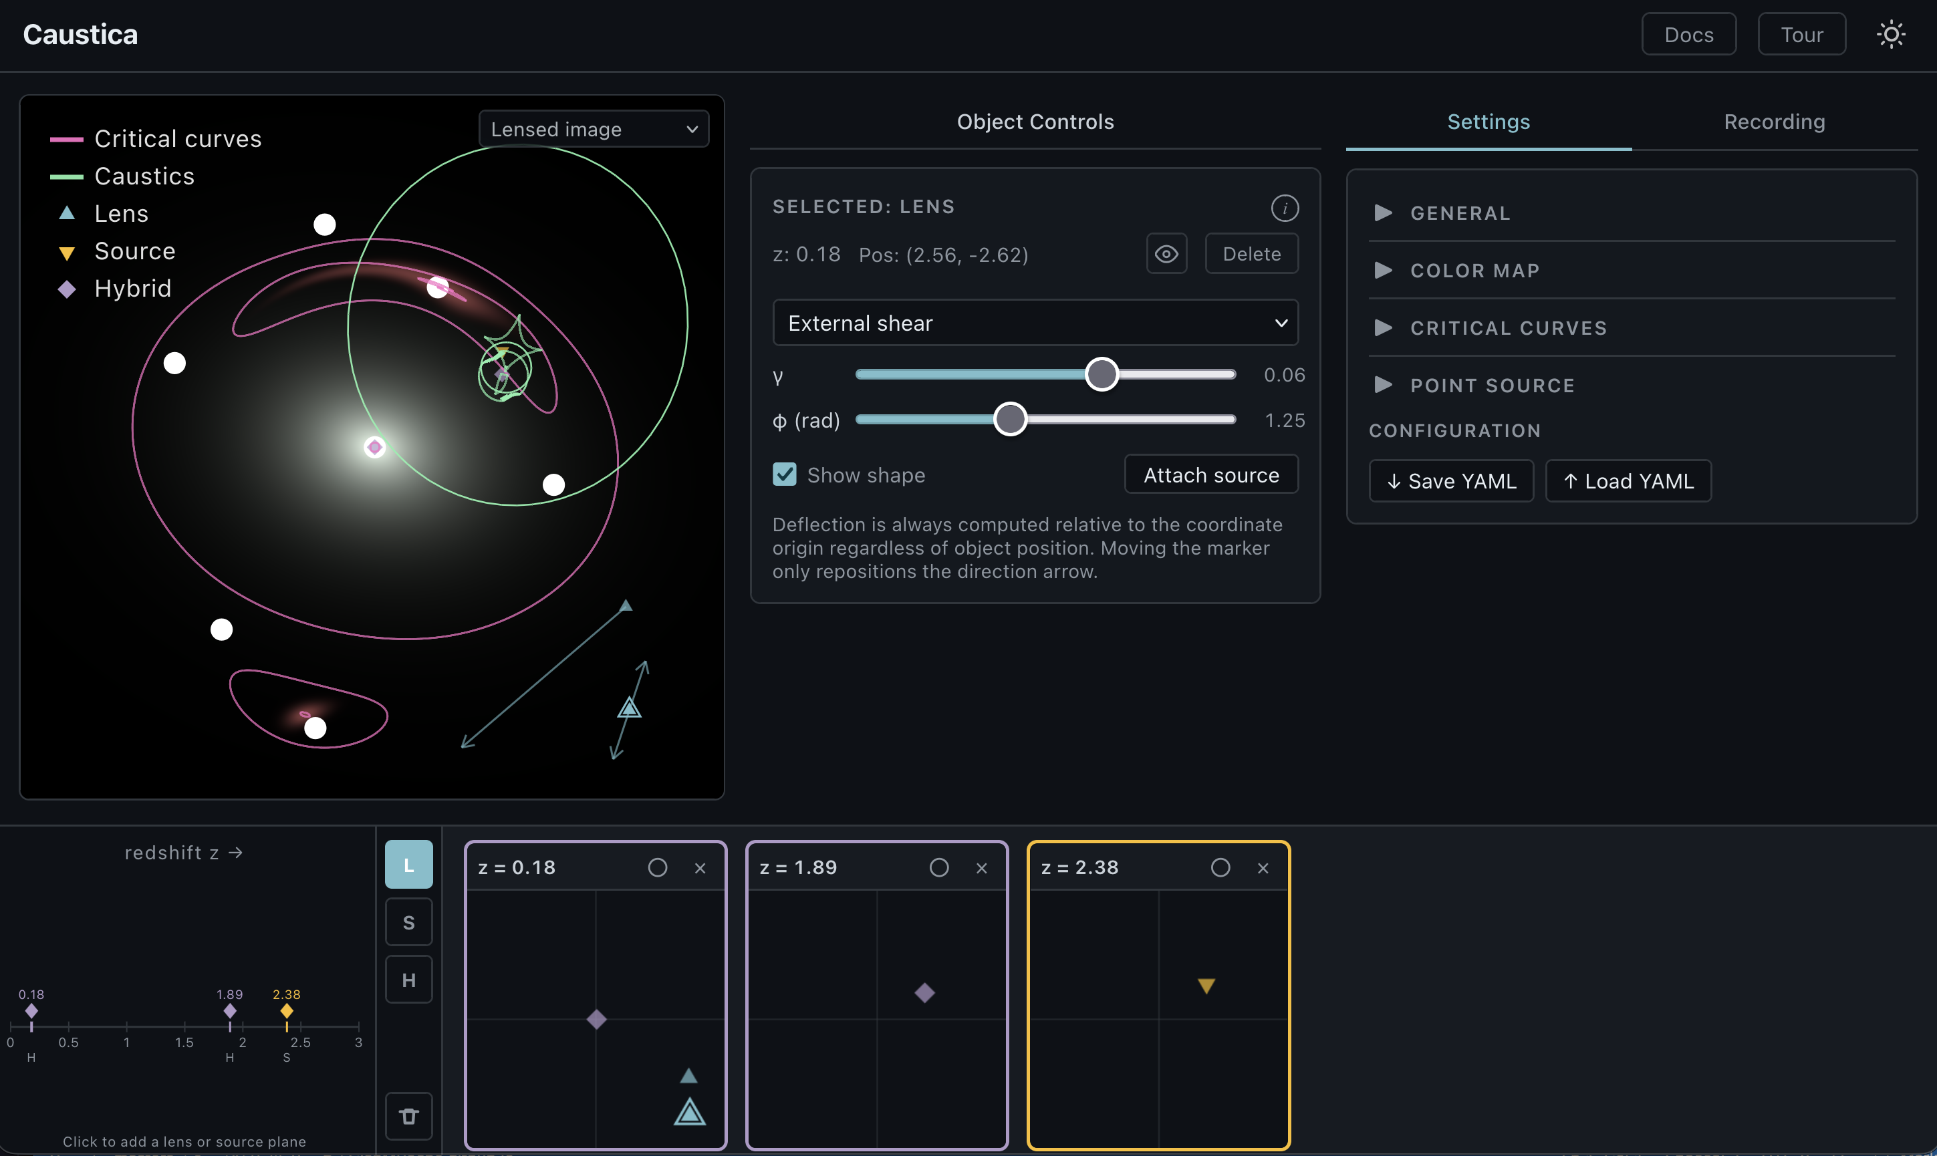
Task: Click the source marker inside the caustic
Action: point(503,351)
